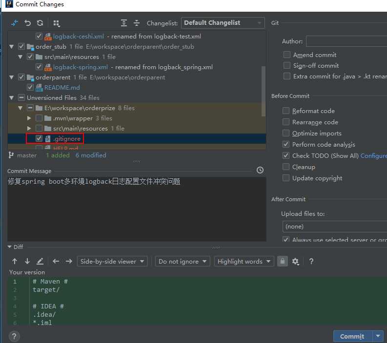
Task: Collapse the order_stub tree node
Action: [x=11, y=47]
